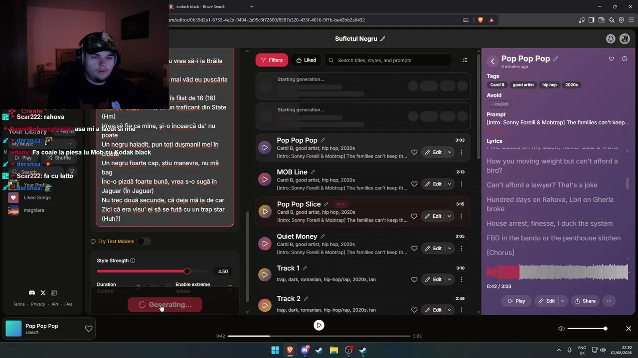
Task: Play the Pop Pop Pop track in list
Action: [265, 147]
